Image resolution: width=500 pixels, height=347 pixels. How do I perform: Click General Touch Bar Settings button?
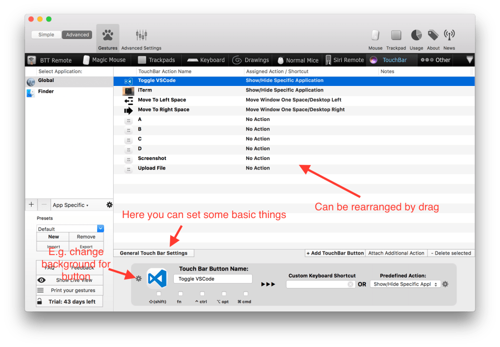tap(154, 253)
